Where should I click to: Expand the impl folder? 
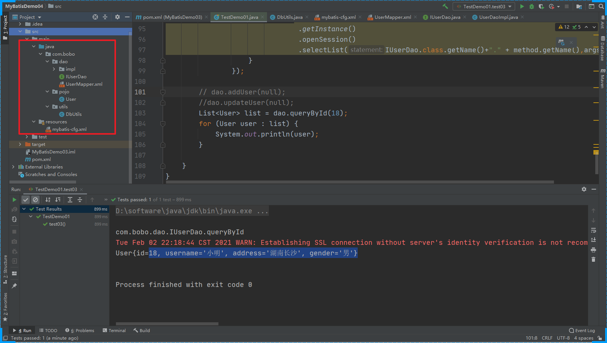(54, 69)
